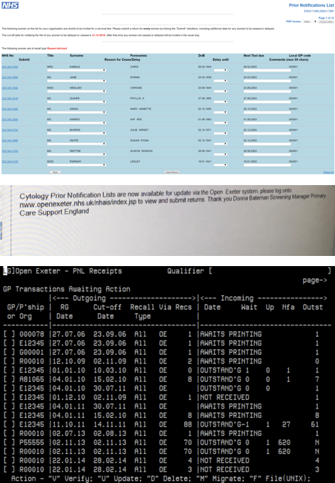The height and width of the screenshot is (483, 335).
Task: Click the Produce PDF button
Action: tap(326, 22)
